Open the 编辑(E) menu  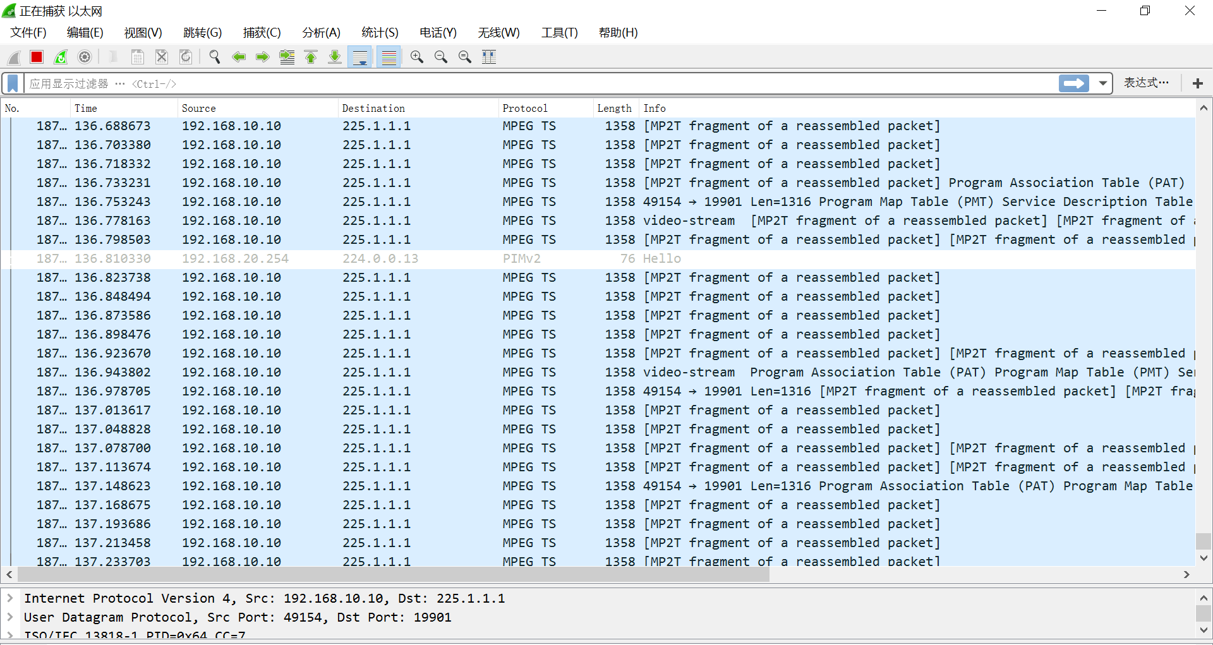click(x=85, y=33)
